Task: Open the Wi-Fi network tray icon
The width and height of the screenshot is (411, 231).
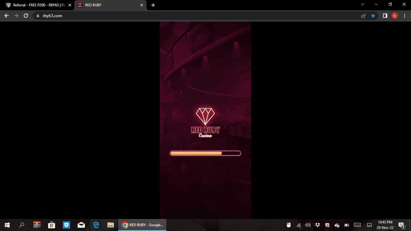Action: pyautogui.click(x=299, y=225)
